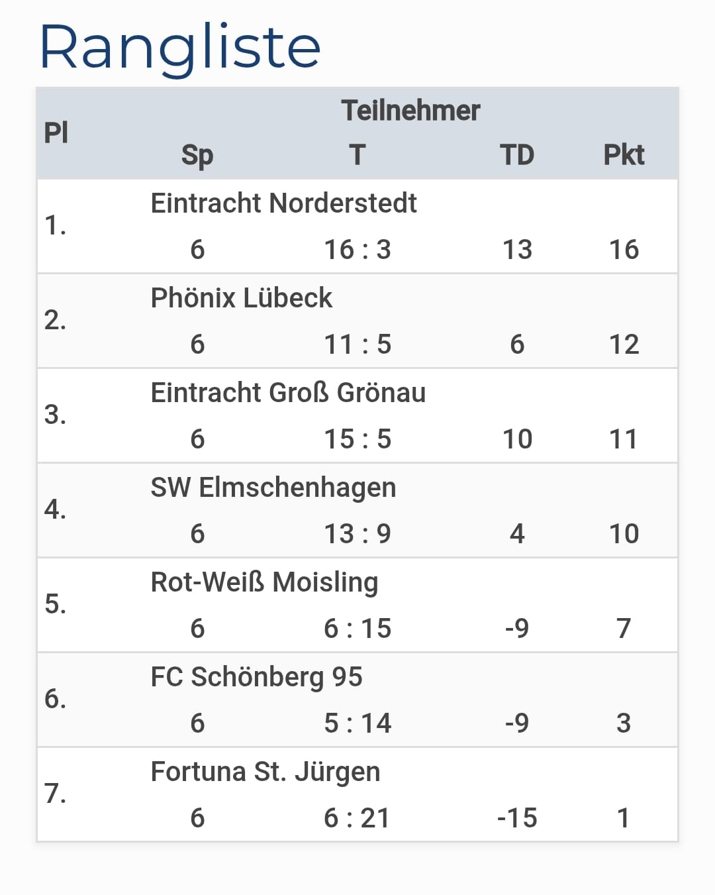
Task: Click the Sp column header
Action: click(x=197, y=156)
